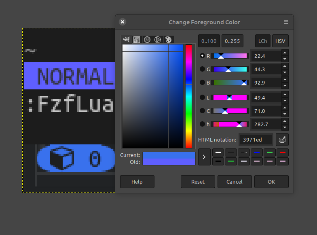Click the G channel slider
Screen dimensions: 317x235
(x=230, y=70)
